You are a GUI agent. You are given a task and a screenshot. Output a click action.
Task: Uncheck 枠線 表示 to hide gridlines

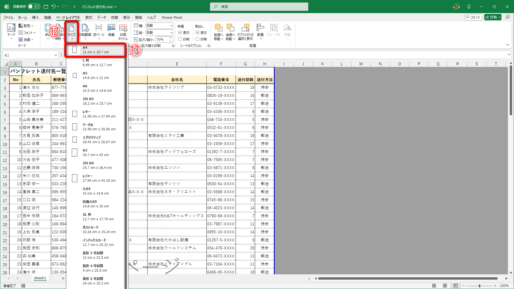point(180,33)
